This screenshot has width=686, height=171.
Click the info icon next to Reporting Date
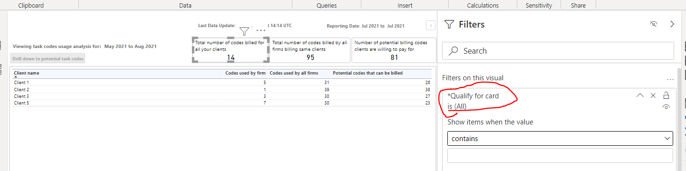[431, 26]
